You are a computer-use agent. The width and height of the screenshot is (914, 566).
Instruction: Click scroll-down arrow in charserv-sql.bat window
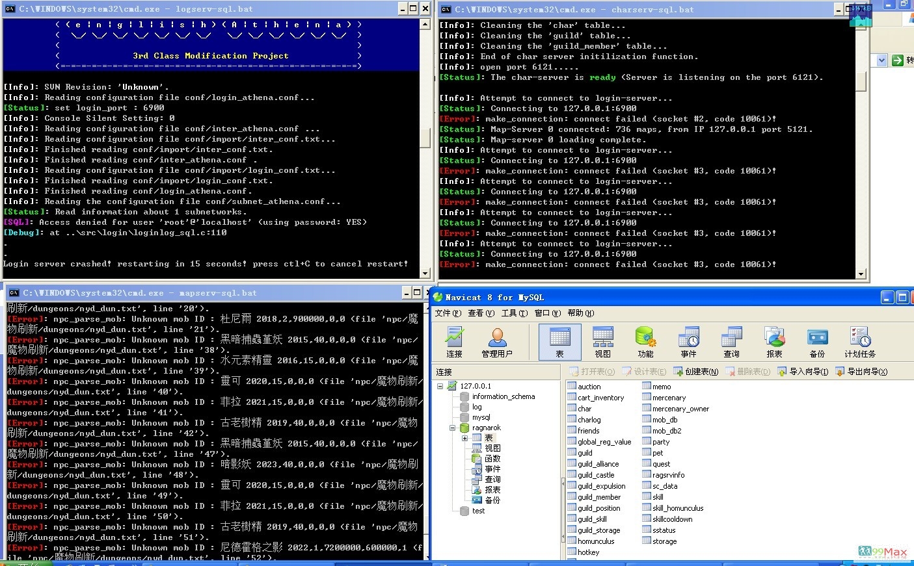coord(861,274)
